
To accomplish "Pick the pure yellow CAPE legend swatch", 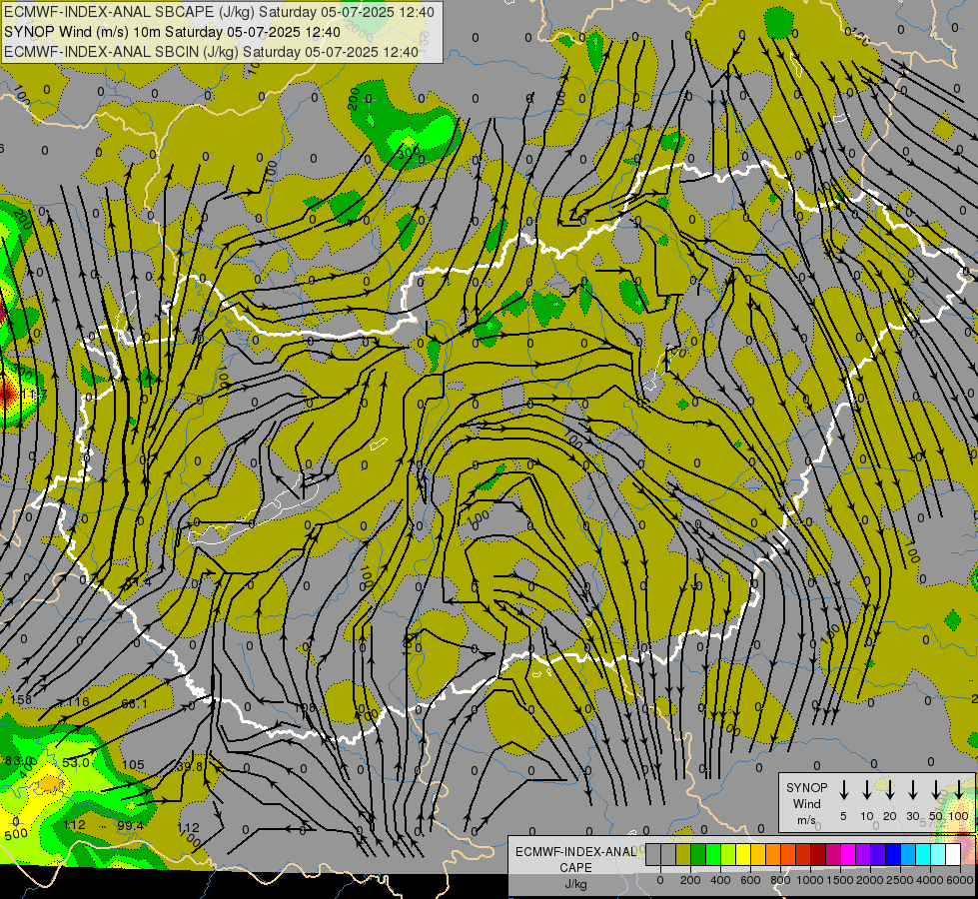I will (x=743, y=854).
